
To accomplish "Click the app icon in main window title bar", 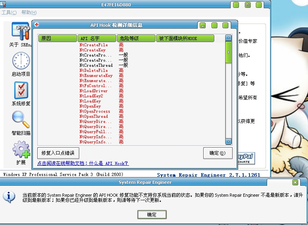I will pyautogui.click(x=3, y=4).
